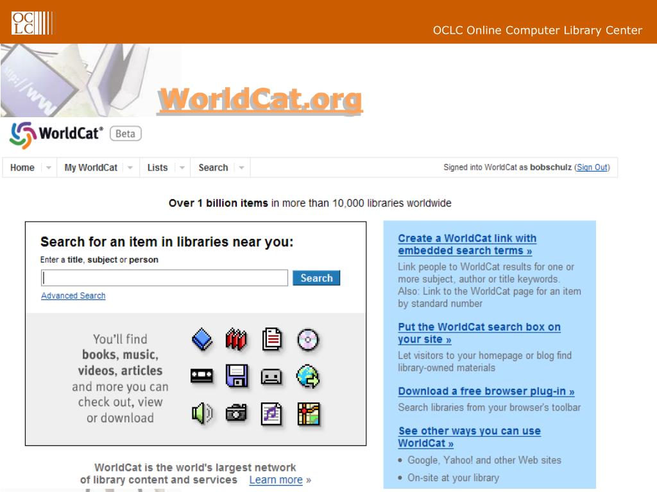Open the Search menu dropdown arrow

pos(241,168)
